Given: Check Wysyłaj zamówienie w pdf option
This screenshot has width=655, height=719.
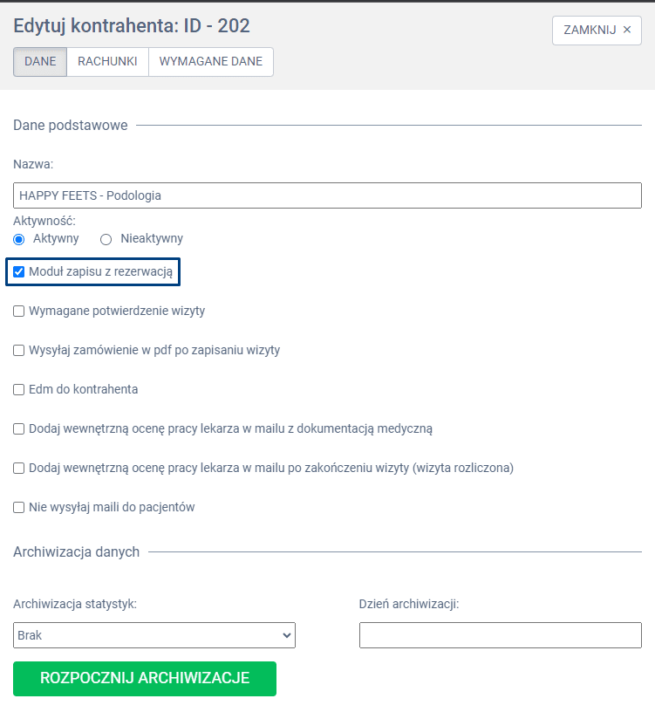Looking at the screenshot, I should click(19, 351).
